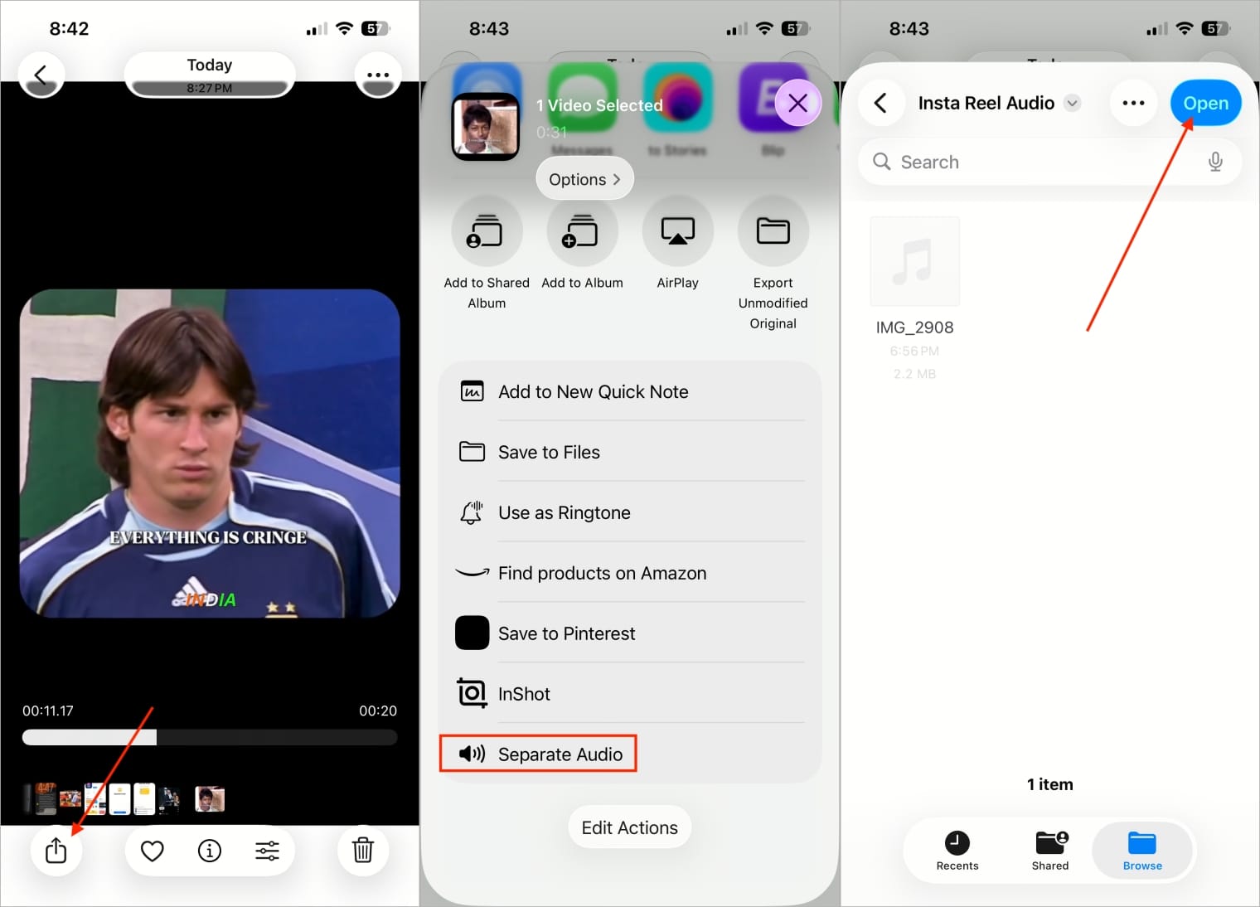Image resolution: width=1260 pixels, height=907 pixels.
Task: Expand the Options chevron for the selected video
Action: (584, 178)
